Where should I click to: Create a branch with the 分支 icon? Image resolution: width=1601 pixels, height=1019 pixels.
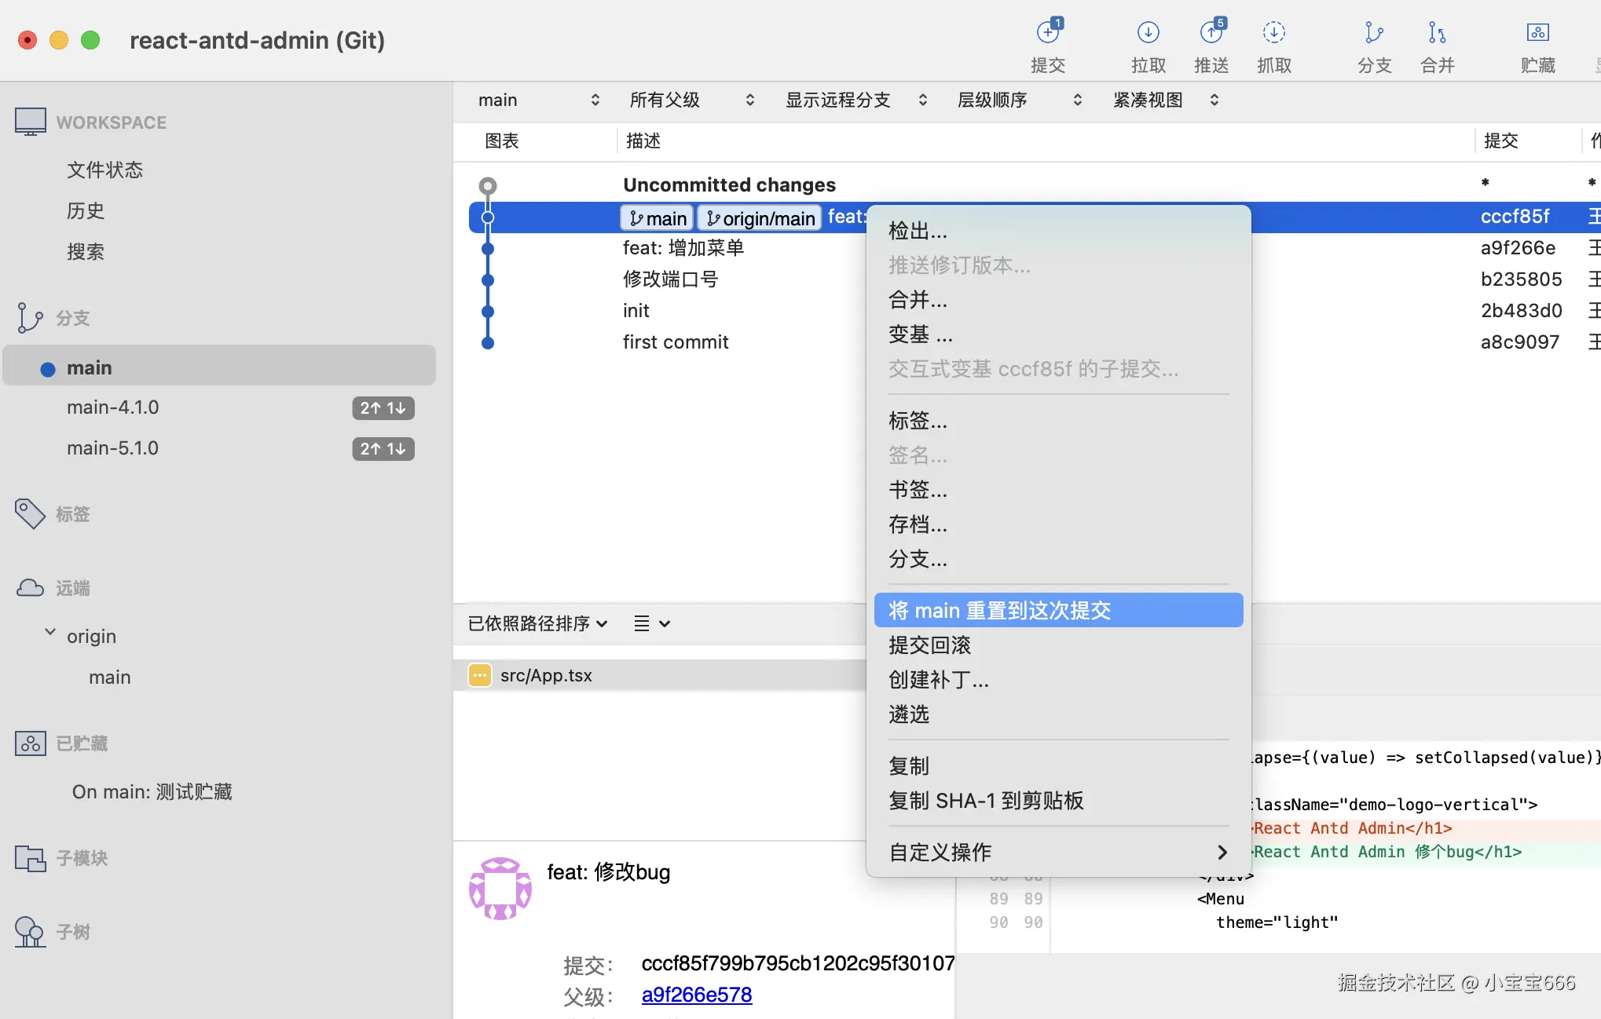point(1374,45)
